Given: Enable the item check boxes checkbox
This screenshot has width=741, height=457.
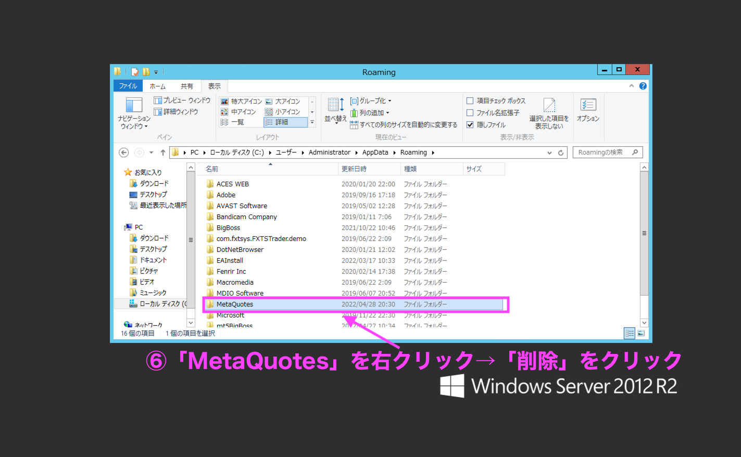Looking at the screenshot, I should tap(470, 101).
